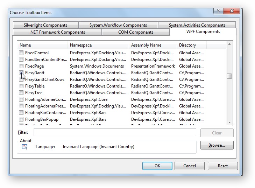Enable the FlexyTable checkbox
Image resolution: width=255 pixels, height=188 pixels.
pyautogui.click(x=21, y=86)
